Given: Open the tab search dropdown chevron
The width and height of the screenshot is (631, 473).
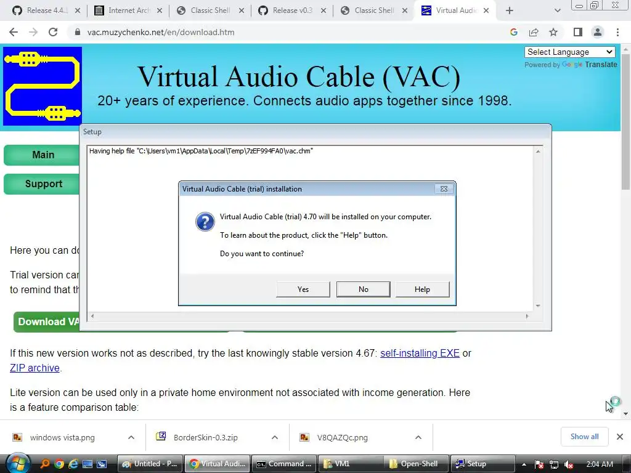Looking at the screenshot, I should (x=557, y=10).
